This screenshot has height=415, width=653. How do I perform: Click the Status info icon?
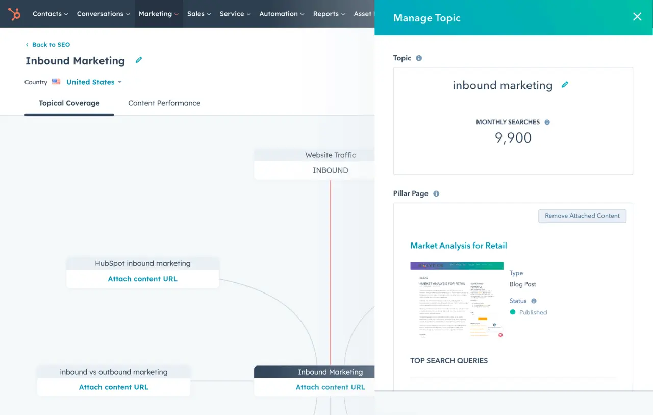(x=534, y=301)
